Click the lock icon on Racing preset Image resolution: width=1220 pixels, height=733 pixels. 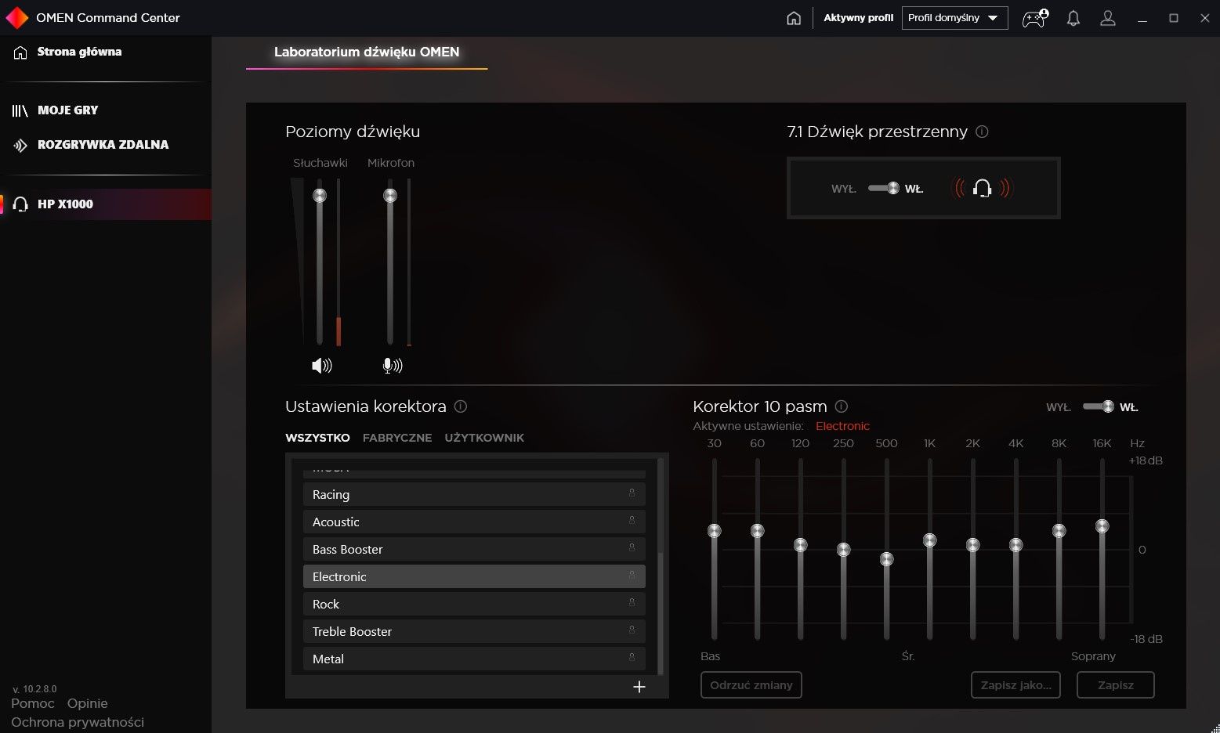click(x=632, y=493)
